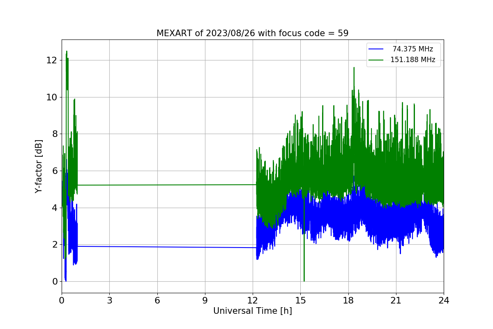
Task: Click the Universal Time [h] axis label
Action: coord(252,311)
